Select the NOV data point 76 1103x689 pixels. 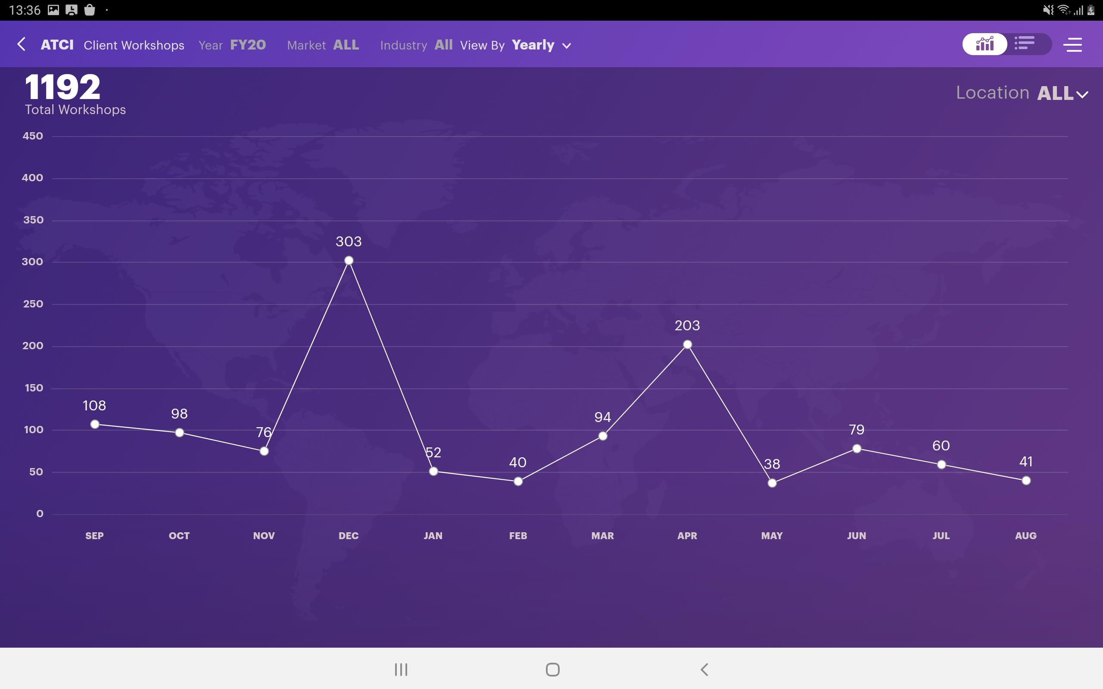pos(264,451)
